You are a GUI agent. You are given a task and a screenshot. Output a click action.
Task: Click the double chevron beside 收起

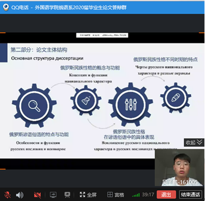tap(200, 142)
